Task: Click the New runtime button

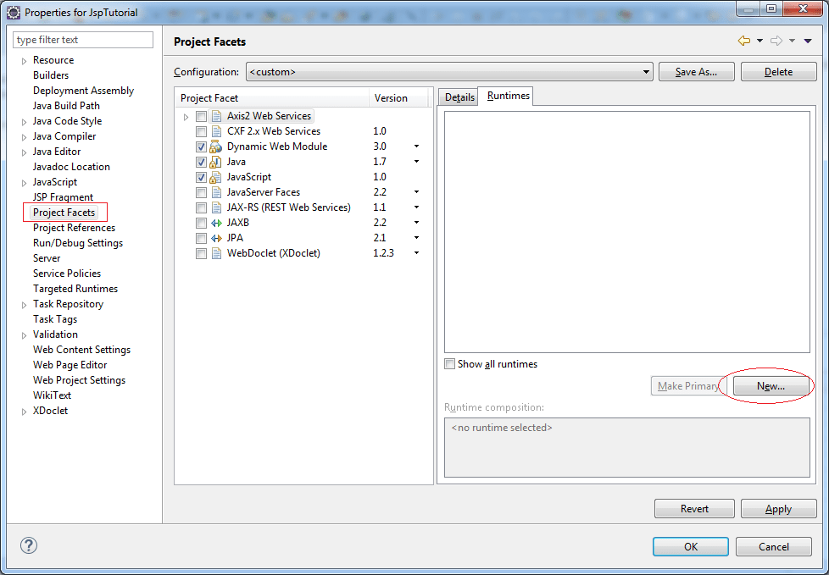Action: pyautogui.click(x=770, y=385)
